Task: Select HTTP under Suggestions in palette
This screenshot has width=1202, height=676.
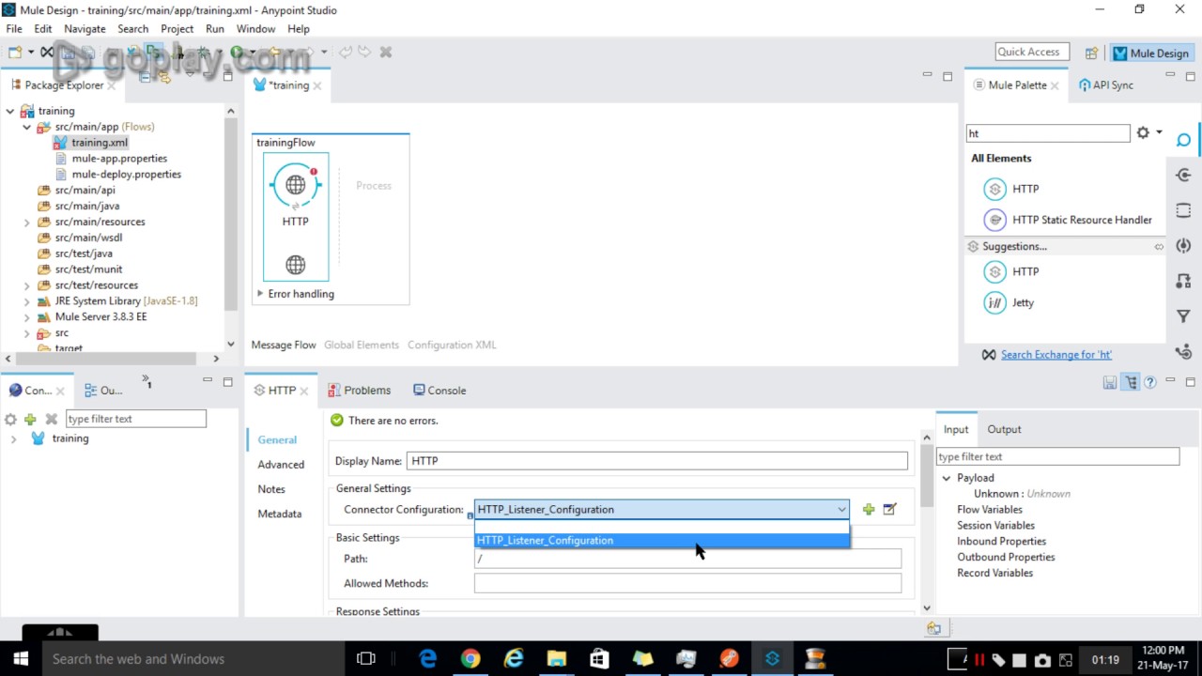Action: [1011, 271]
